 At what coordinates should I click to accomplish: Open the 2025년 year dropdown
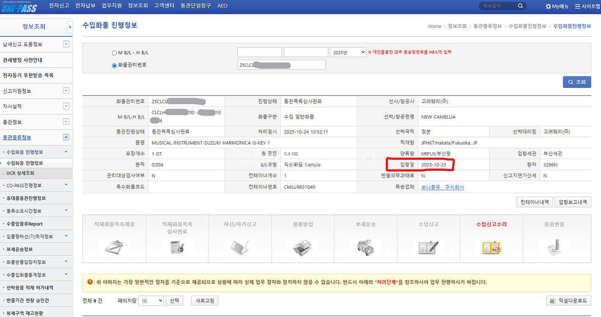347,52
